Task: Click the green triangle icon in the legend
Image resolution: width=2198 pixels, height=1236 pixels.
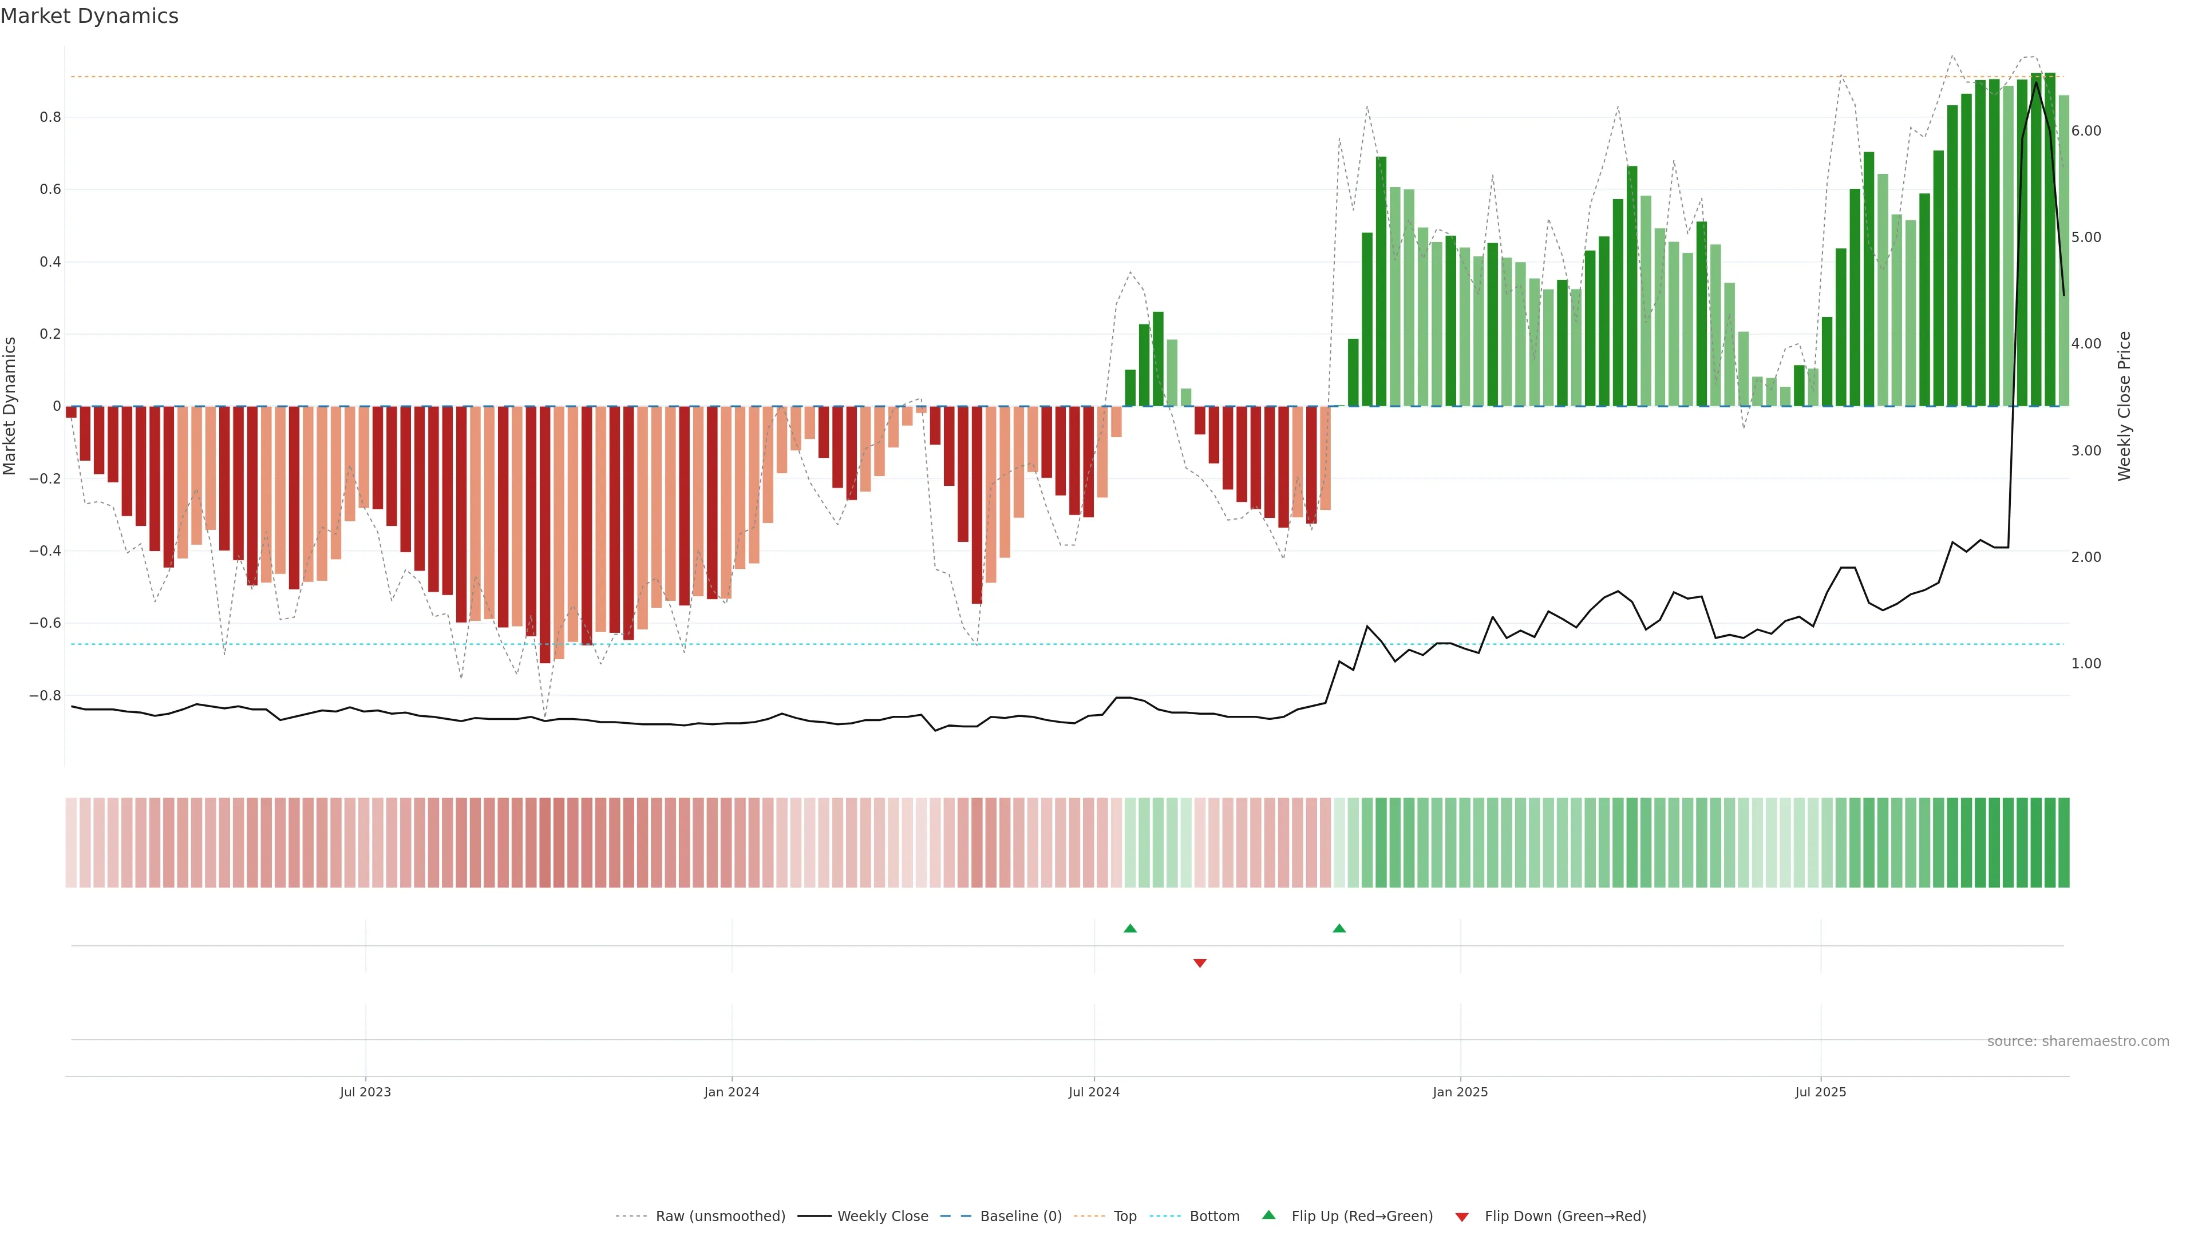Action: (x=1269, y=1215)
